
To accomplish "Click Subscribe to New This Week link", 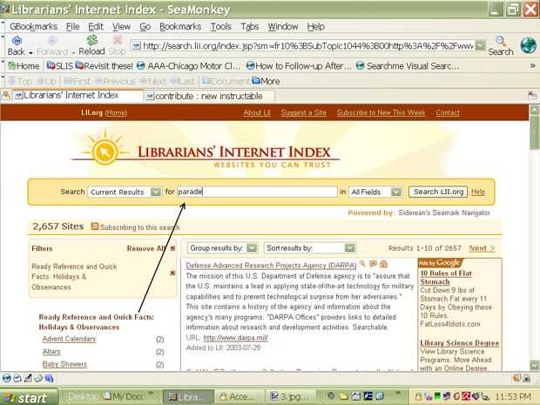I will coord(381,112).
